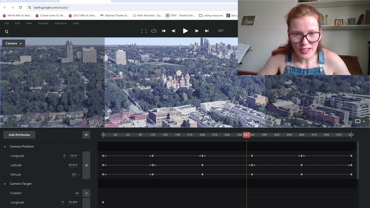The height and width of the screenshot is (208, 370).
Task: Reload the browser page
Action: pos(20,7)
